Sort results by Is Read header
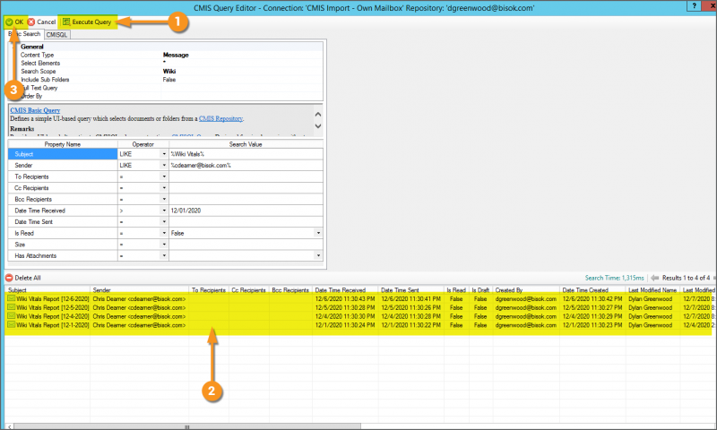The image size is (717, 430). coord(456,290)
